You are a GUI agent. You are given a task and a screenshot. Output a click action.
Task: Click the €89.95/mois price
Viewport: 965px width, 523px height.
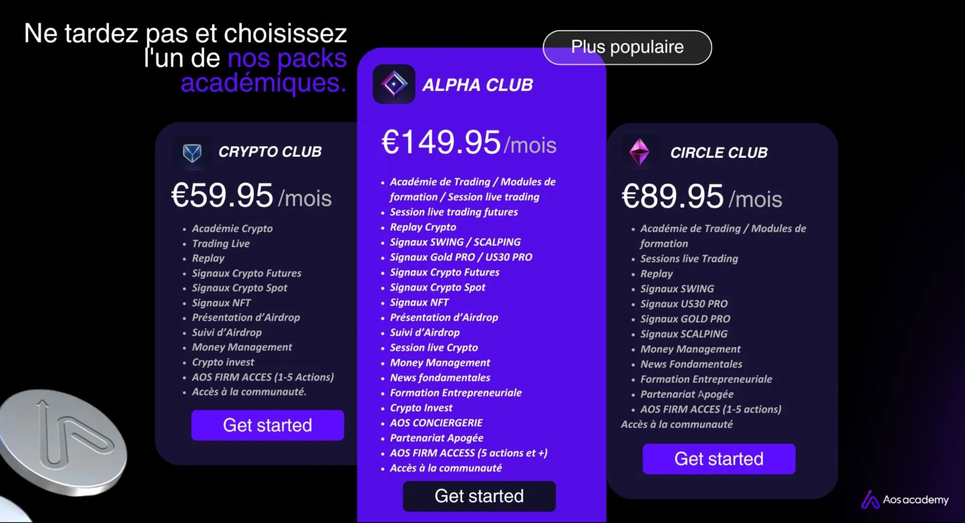(702, 196)
